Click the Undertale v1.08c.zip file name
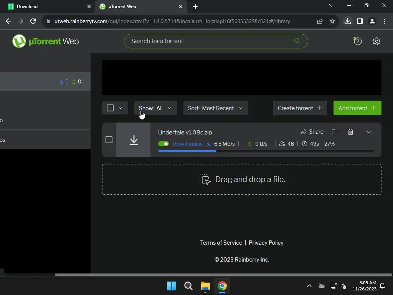Screen dimensions: 393x295 pos(185,132)
